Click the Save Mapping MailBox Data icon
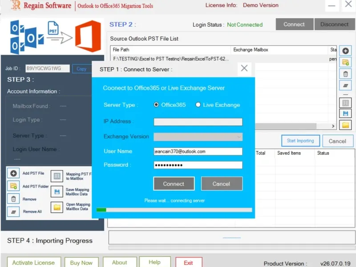The width and height of the screenshot is (356, 267). (57, 192)
